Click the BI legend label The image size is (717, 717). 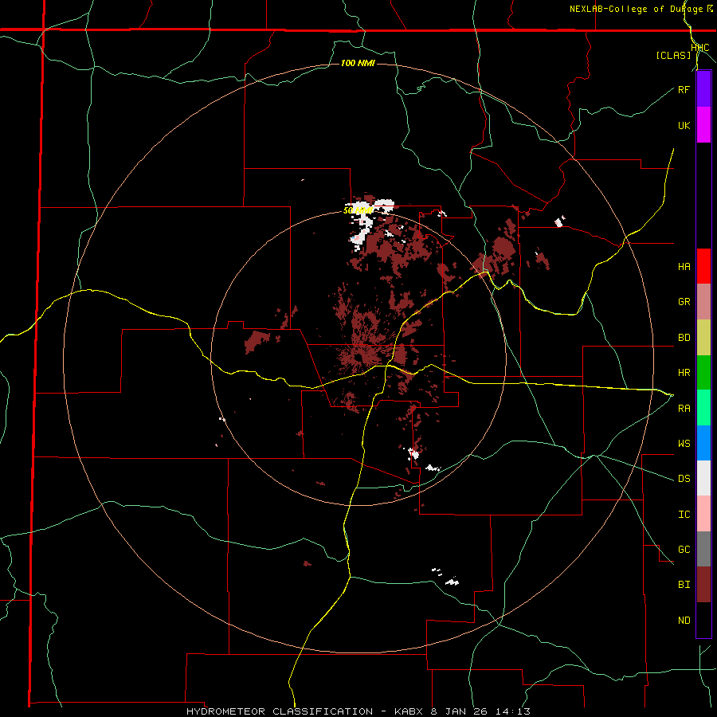(684, 585)
